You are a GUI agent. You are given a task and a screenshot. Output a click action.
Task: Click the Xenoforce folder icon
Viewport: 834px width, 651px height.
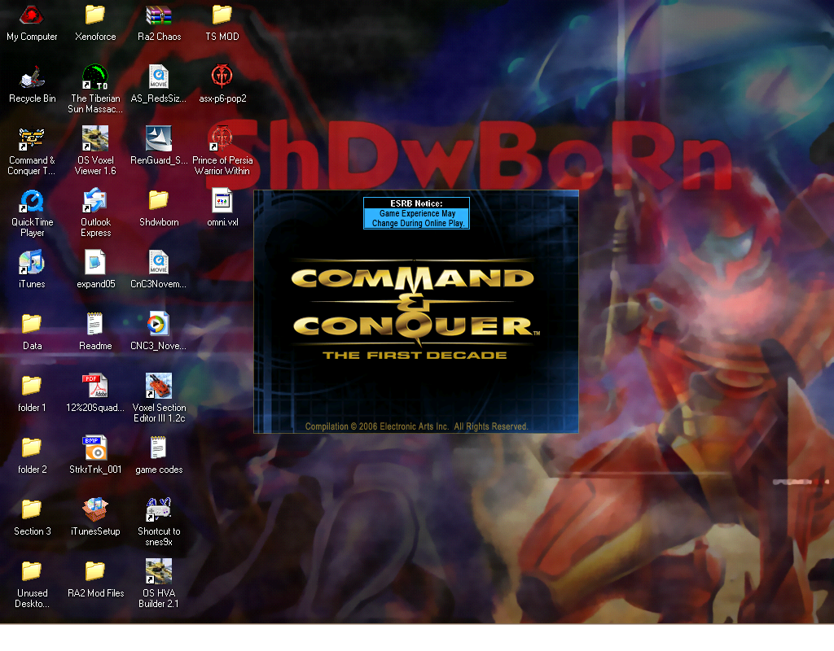tap(95, 16)
